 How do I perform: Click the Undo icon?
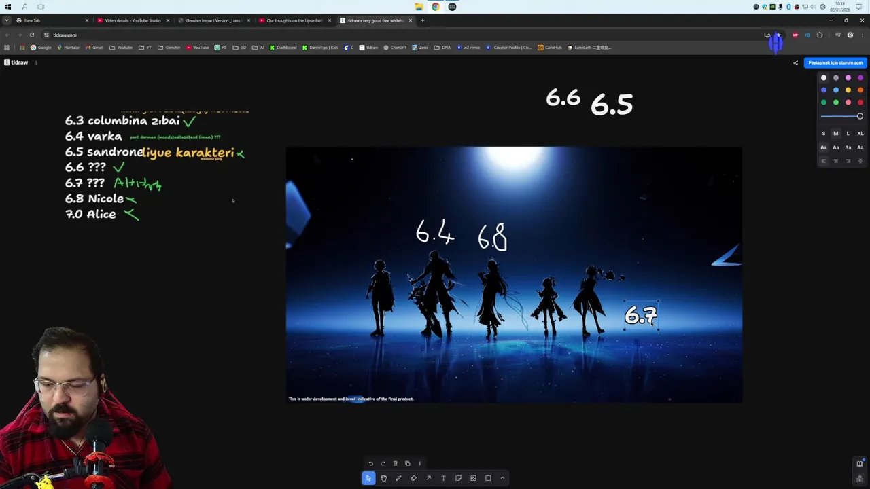click(370, 463)
